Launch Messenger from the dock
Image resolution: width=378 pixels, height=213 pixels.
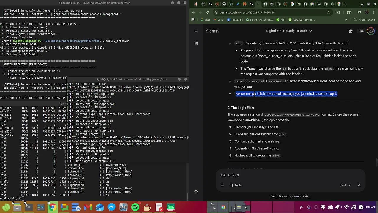tap(111, 207)
